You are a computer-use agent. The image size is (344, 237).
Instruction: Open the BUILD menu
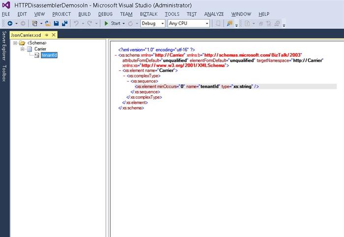pyautogui.click(x=85, y=14)
